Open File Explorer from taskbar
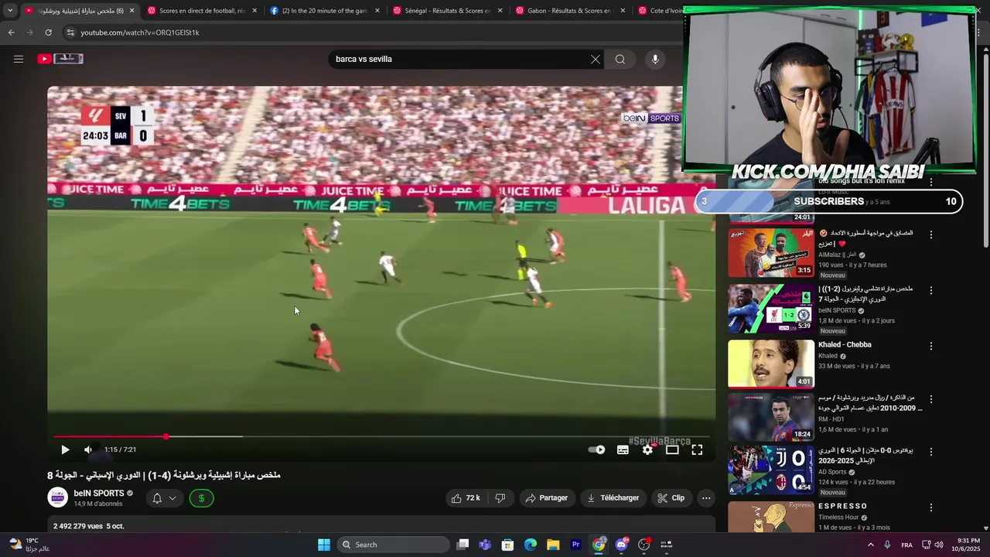This screenshot has width=990, height=557. (x=553, y=545)
